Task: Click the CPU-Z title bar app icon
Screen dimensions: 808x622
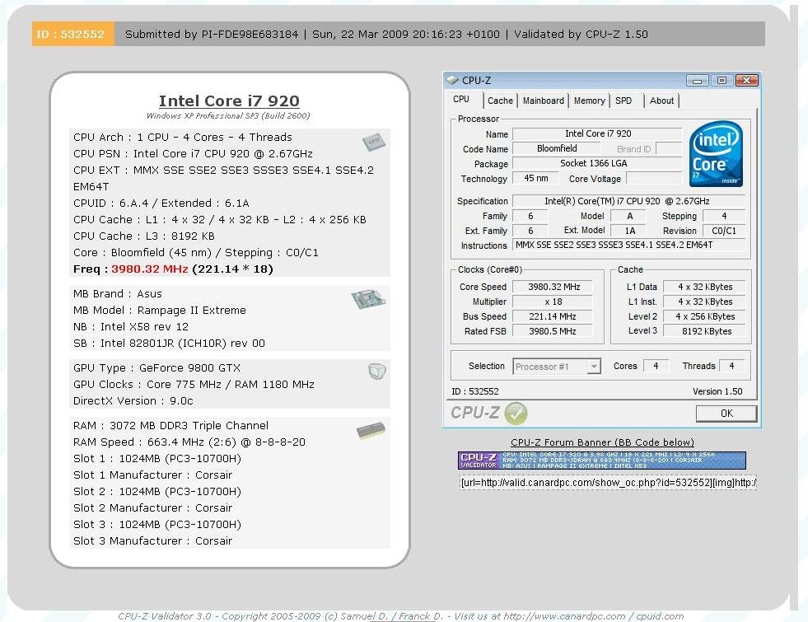Action: [452, 80]
